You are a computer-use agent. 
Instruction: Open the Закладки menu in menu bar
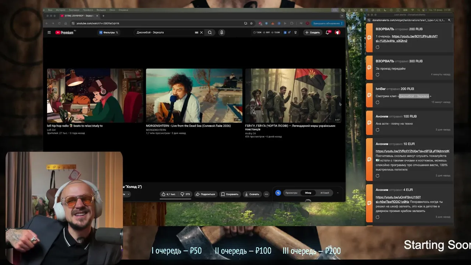pos(74,10)
